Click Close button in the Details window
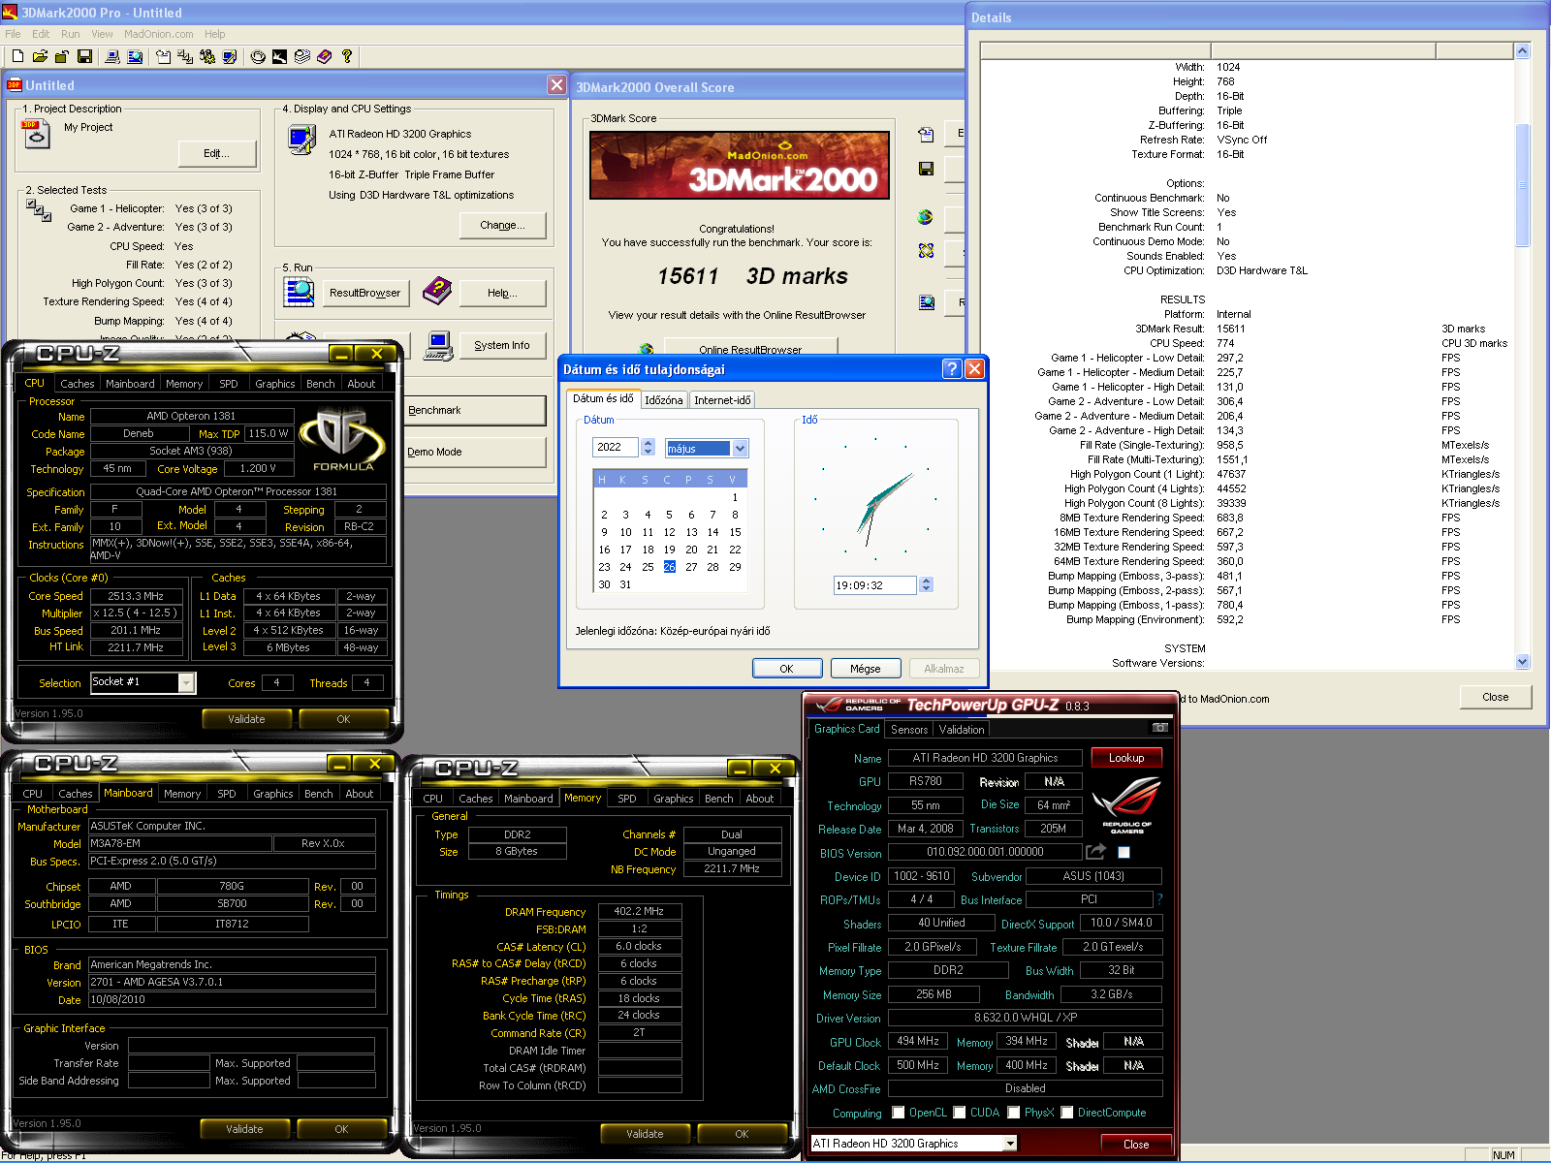 (x=1496, y=697)
